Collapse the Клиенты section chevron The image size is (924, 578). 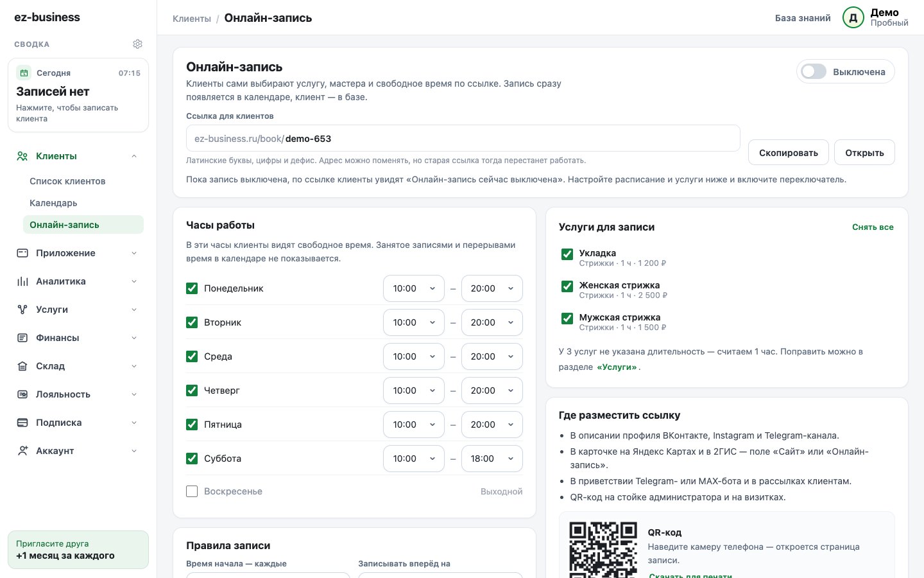click(x=134, y=156)
